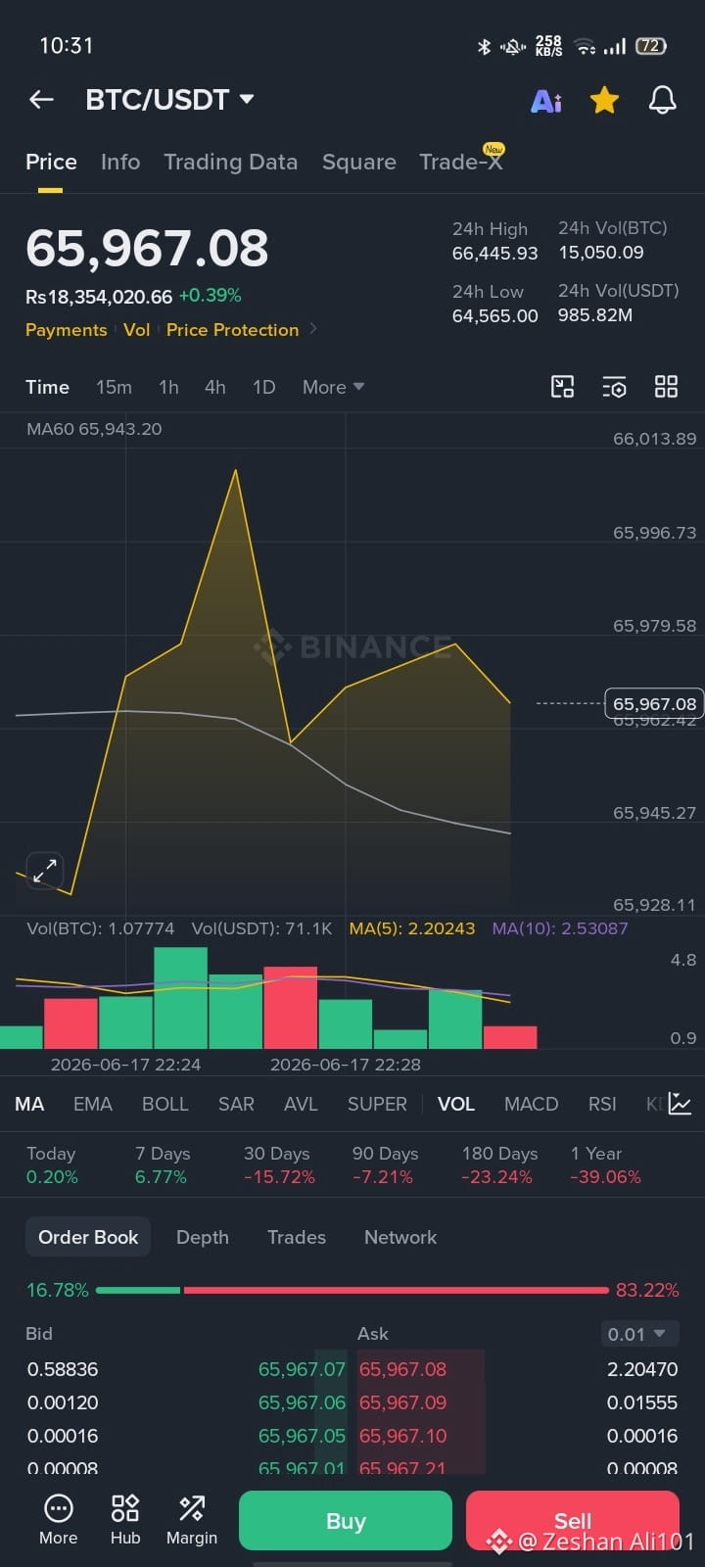This screenshot has height=1567, width=705.
Task: Select the Time chart interval
Action: click(47, 387)
